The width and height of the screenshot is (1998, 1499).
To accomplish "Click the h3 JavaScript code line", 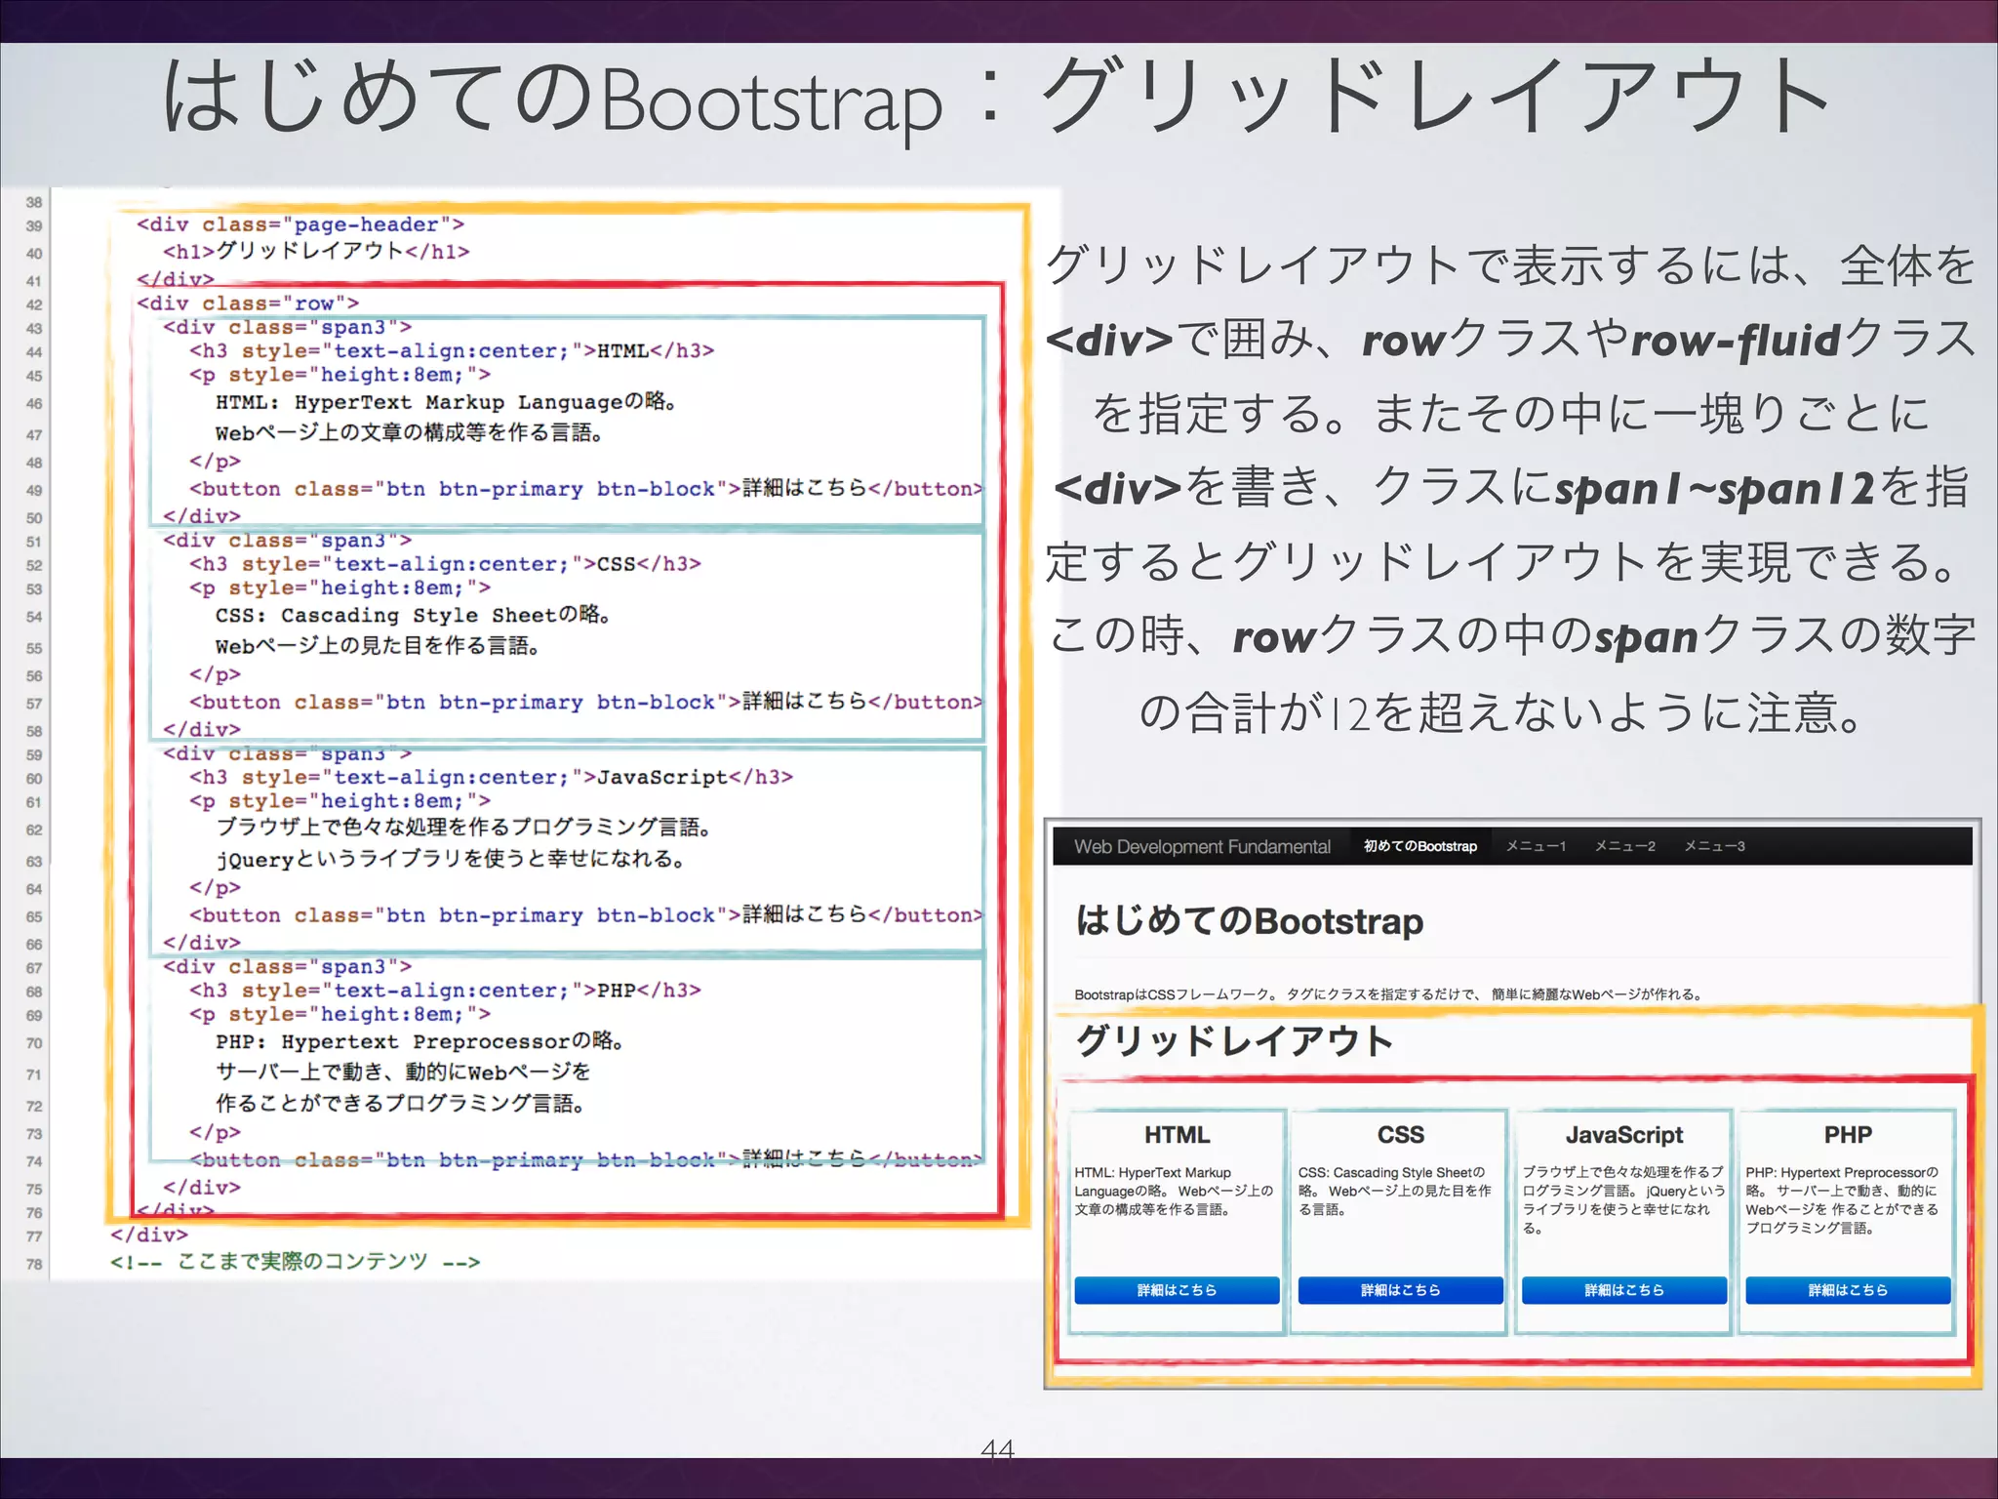I will (x=491, y=778).
